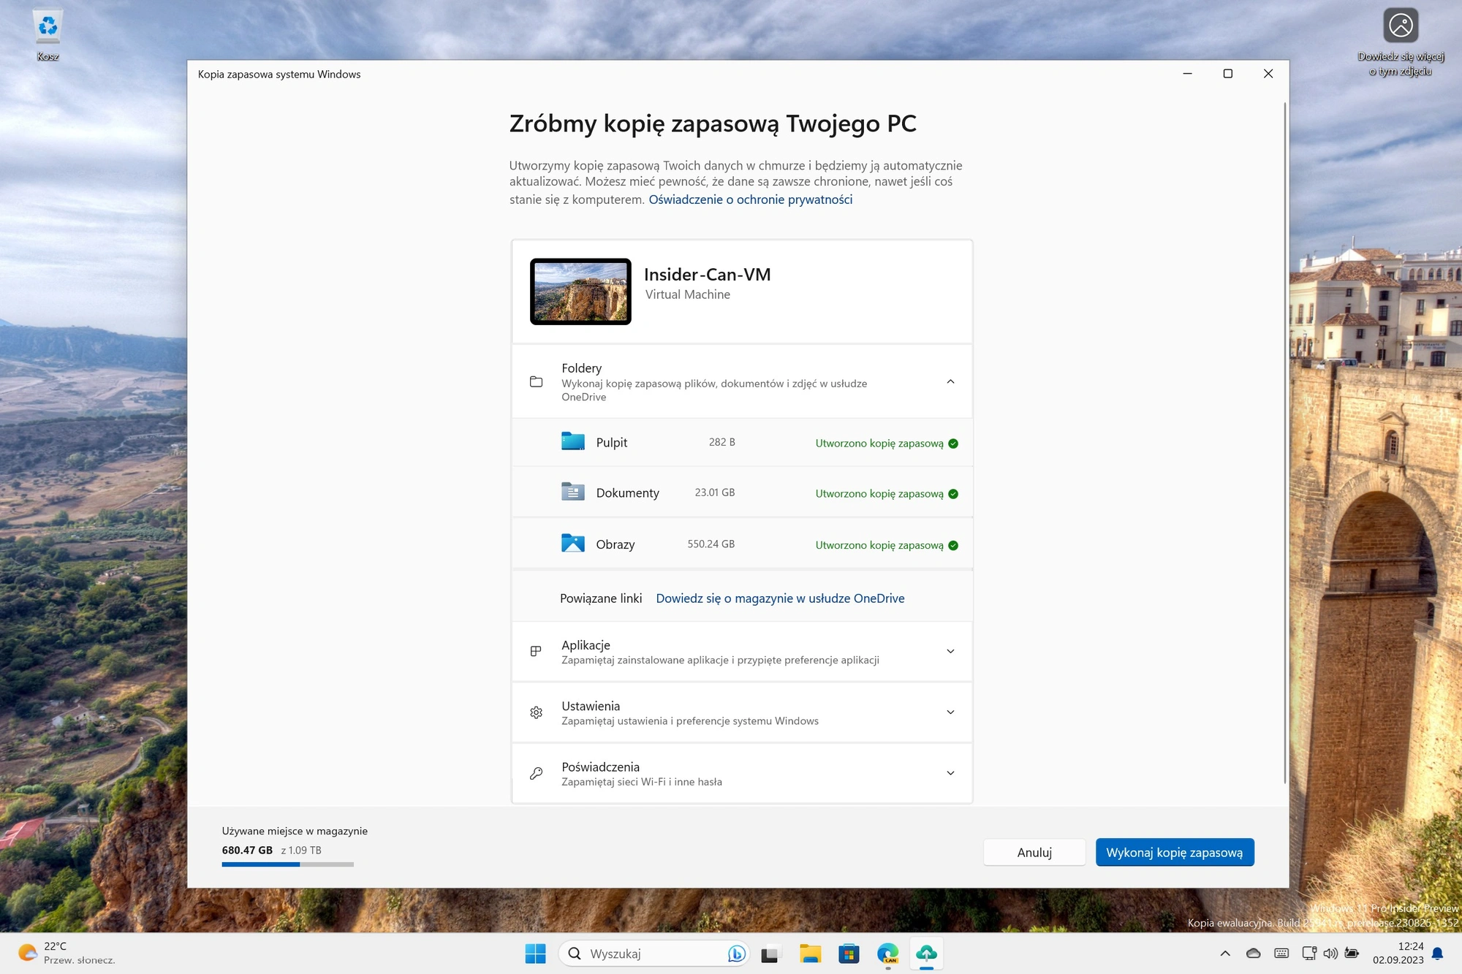Open the Windows Backup taskbar icon
The image size is (1462, 974).
coord(926,954)
